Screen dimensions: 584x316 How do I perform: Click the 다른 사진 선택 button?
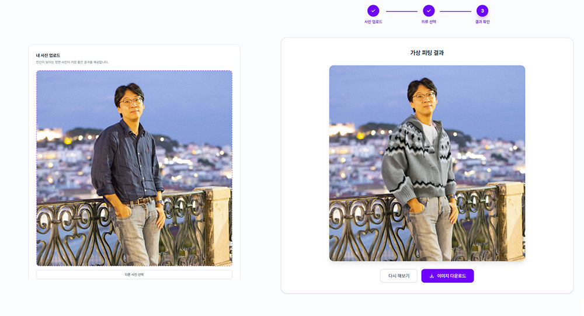134,274
